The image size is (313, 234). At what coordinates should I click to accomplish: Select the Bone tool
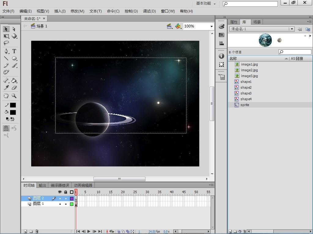tap(6, 80)
